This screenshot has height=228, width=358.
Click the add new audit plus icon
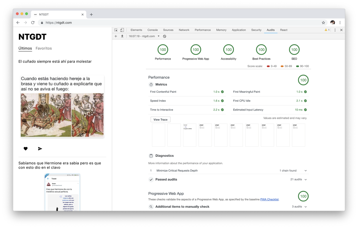(116, 36)
